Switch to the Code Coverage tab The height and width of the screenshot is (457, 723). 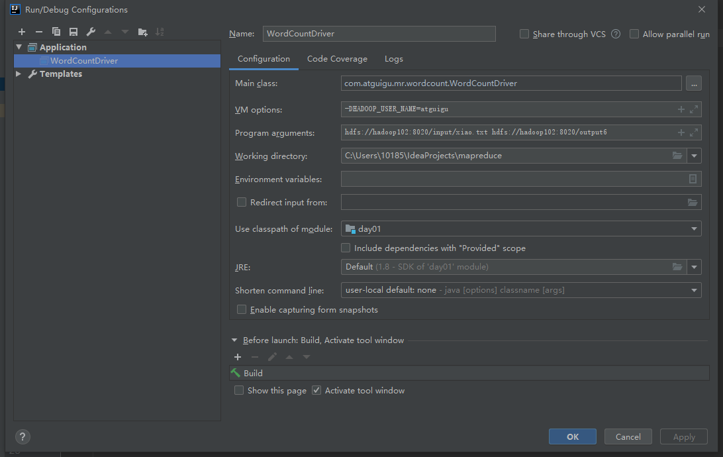click(337, 59)
